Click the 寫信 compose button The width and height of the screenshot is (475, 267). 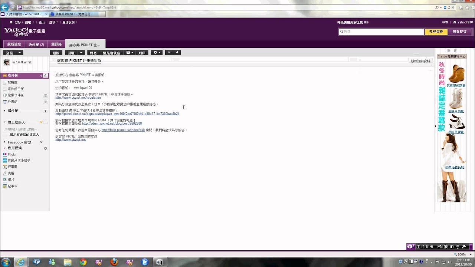coord(10,53)
